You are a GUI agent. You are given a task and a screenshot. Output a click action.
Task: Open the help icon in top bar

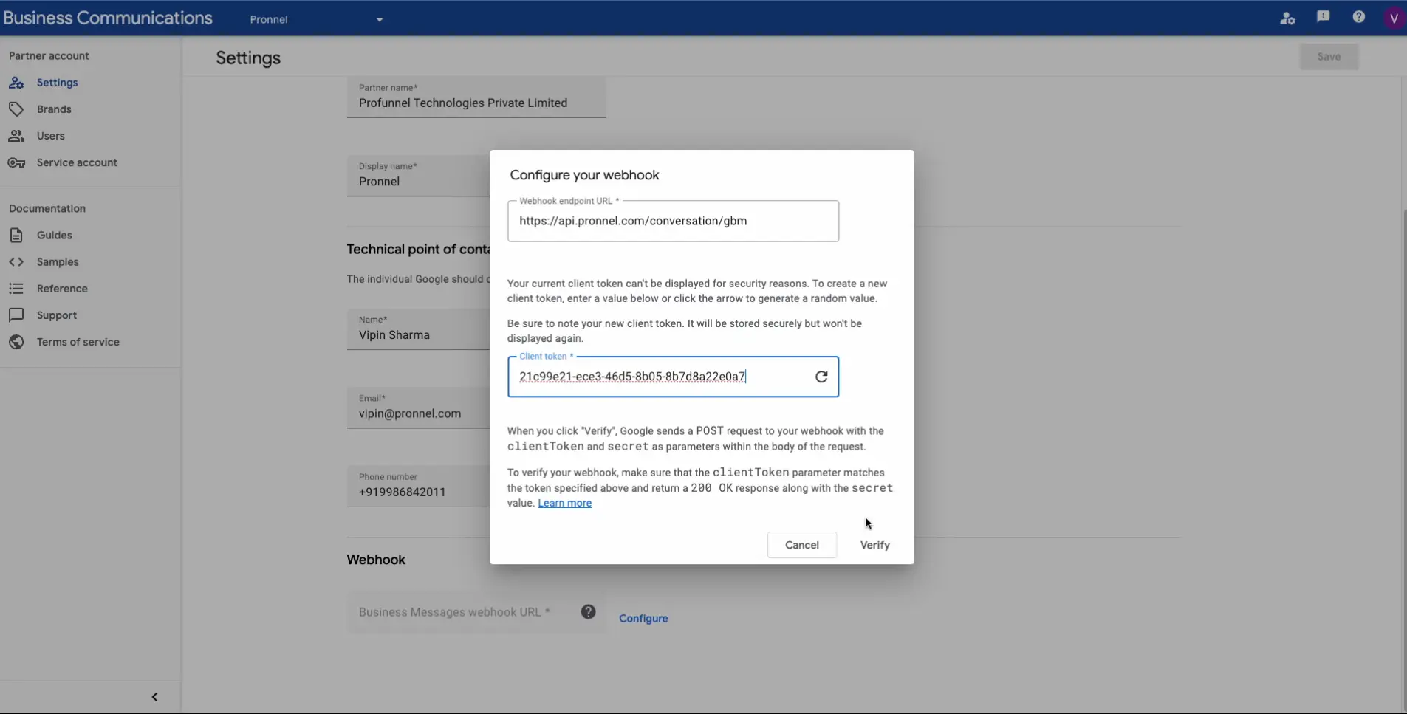tap(1358, 17)
